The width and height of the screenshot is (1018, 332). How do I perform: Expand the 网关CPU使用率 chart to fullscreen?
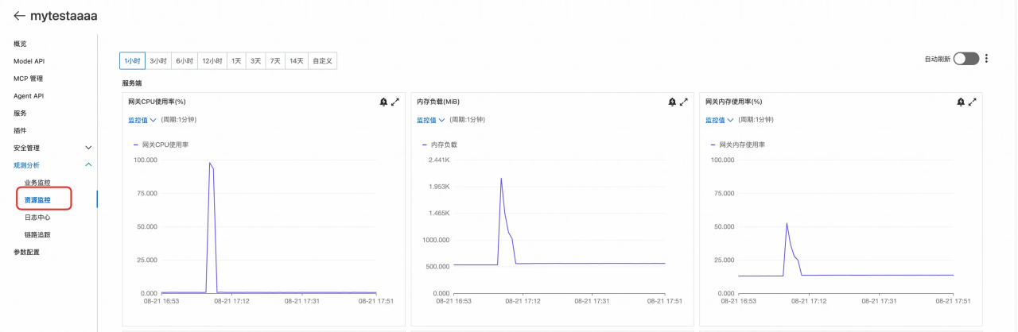pos(395,102)
